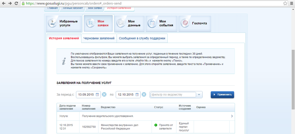
Task: Click the browser forward arrow
Action: click(x=10, y=3)
